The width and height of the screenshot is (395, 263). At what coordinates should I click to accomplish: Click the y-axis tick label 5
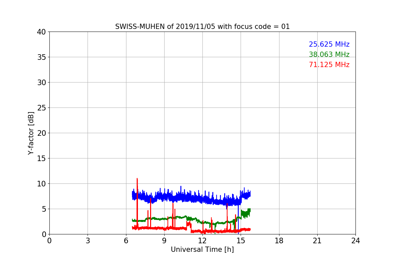44,209
